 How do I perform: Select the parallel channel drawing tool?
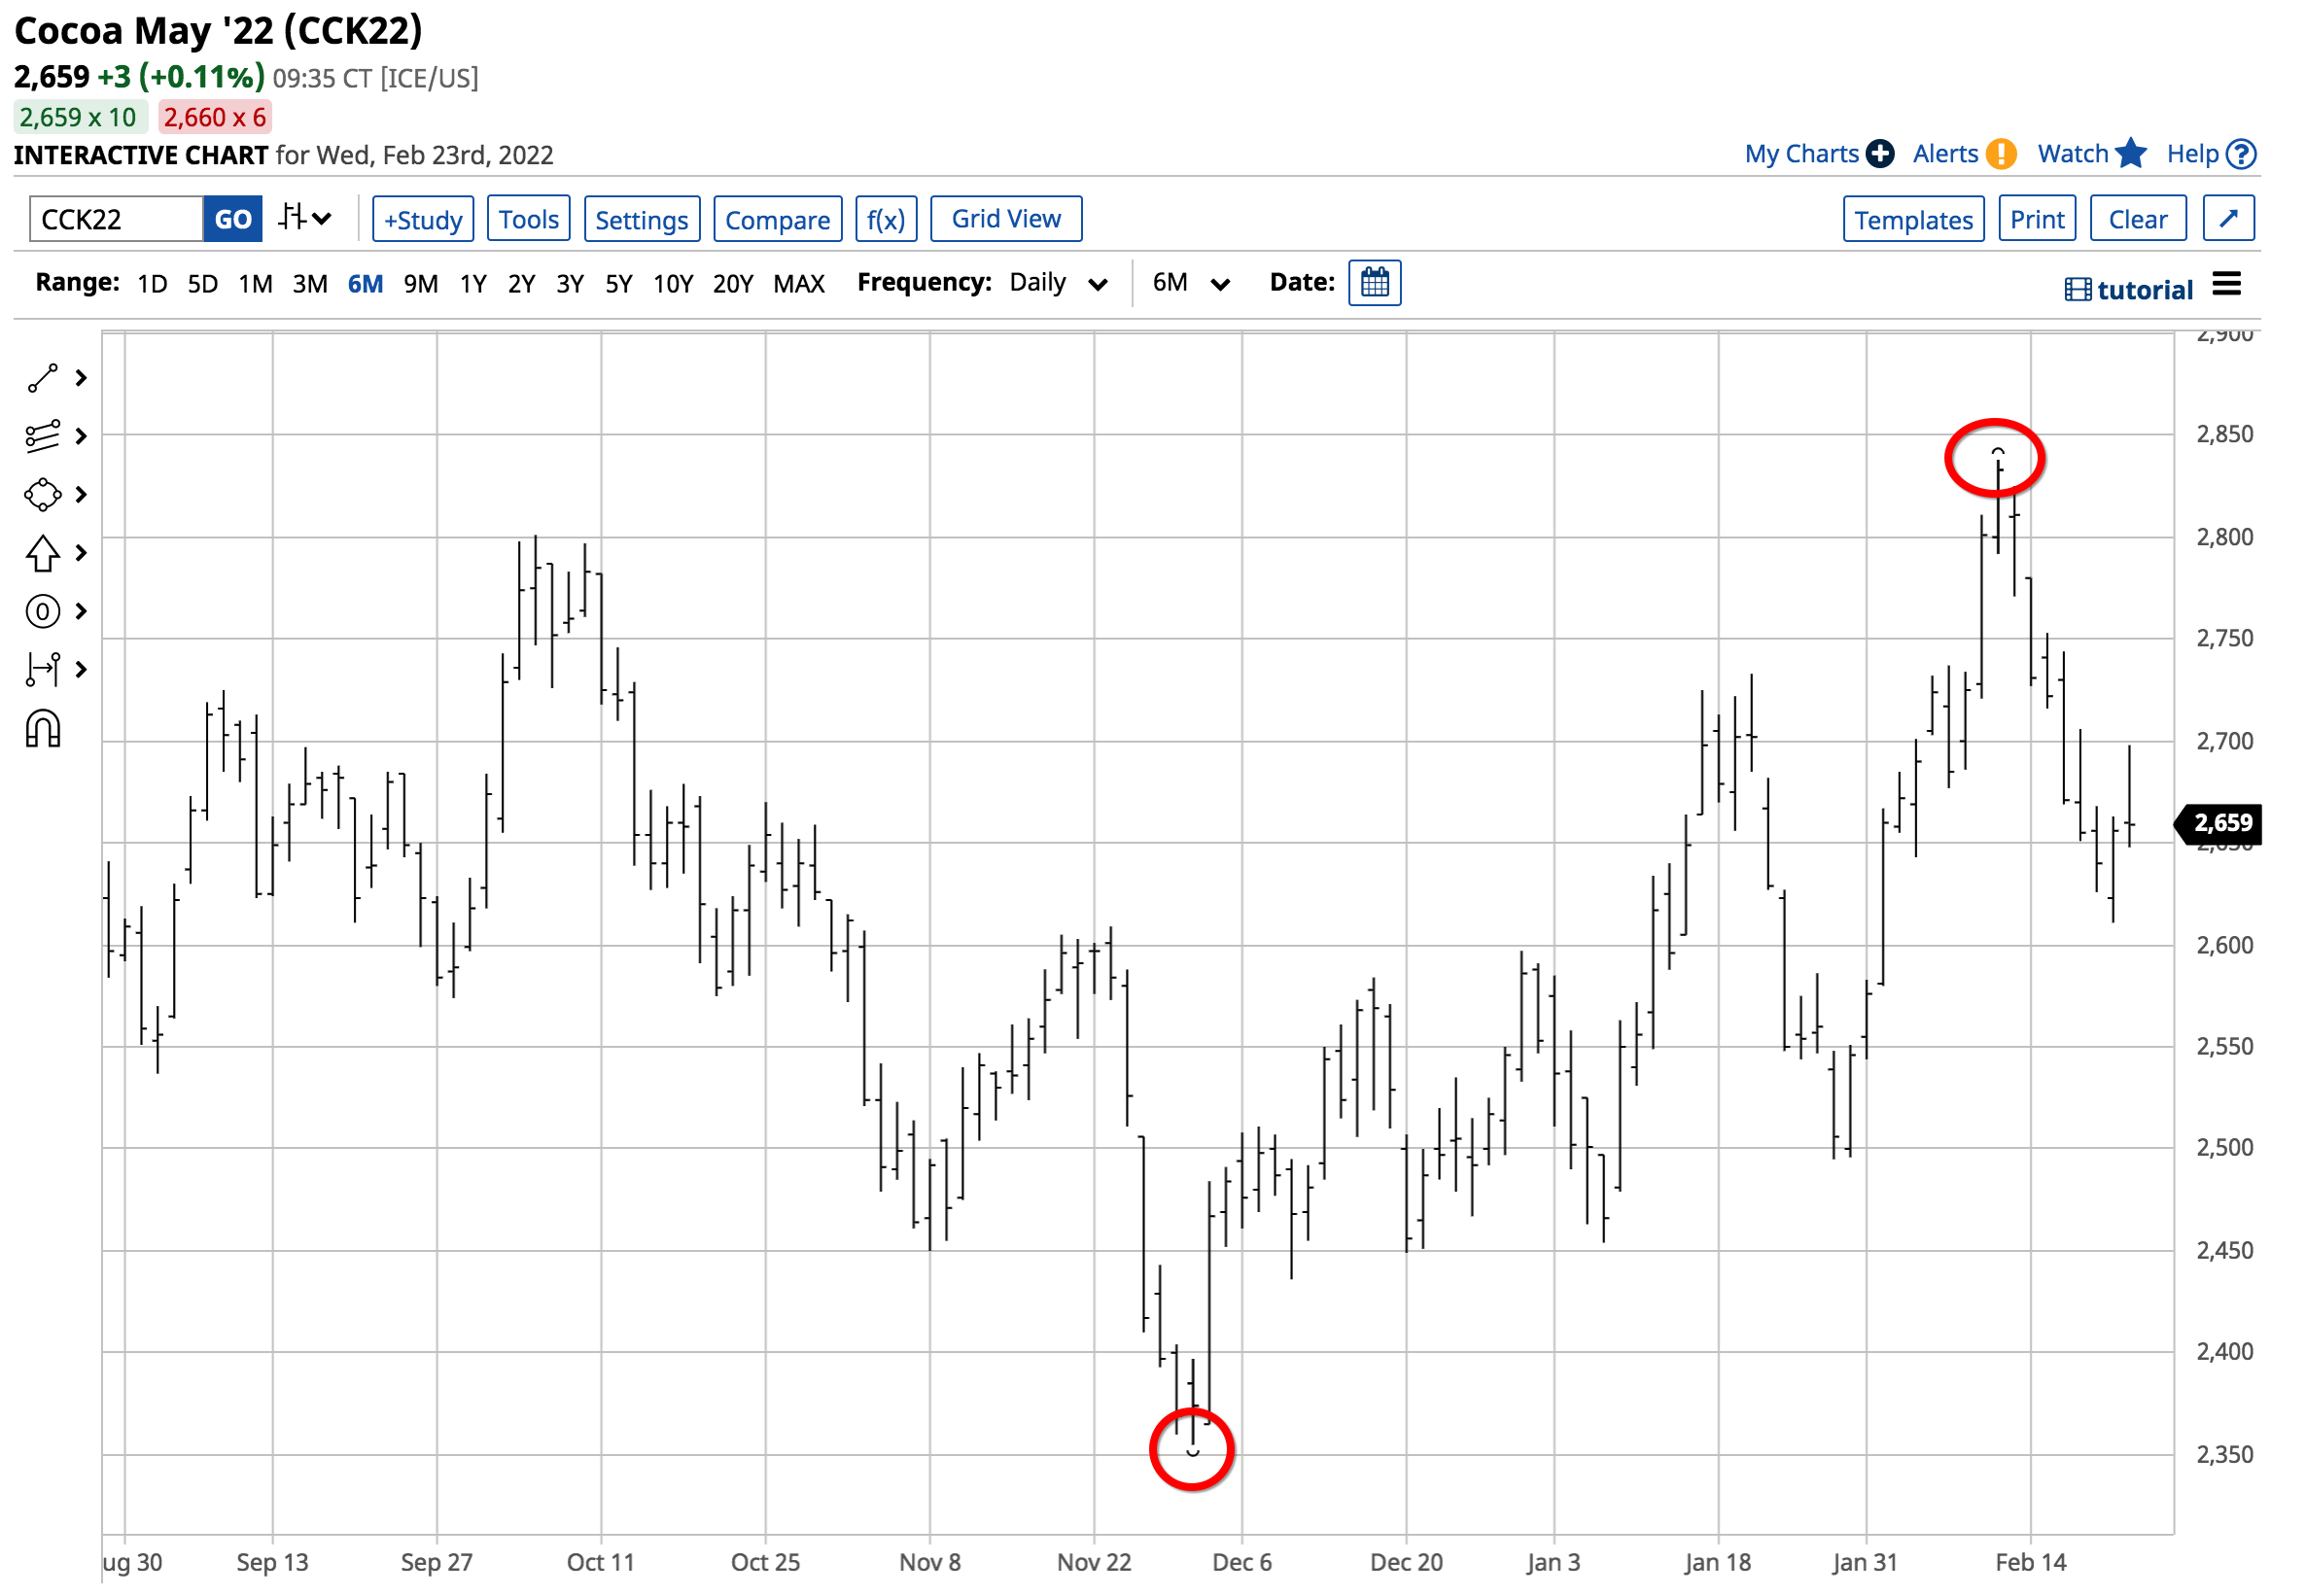pyautogui.click(x=43, y=436)
